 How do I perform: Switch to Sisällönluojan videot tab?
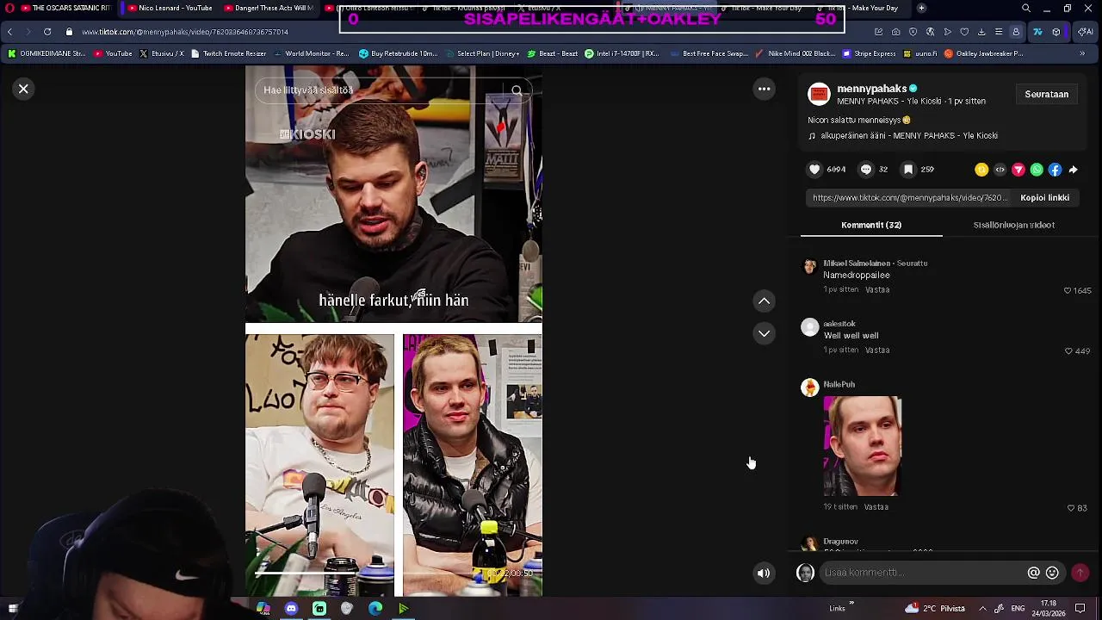pos(1013,225)
